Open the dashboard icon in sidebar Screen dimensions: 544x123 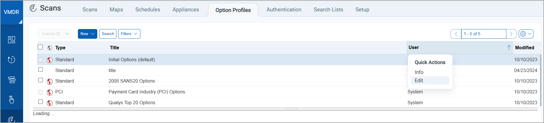click(11, 40)
